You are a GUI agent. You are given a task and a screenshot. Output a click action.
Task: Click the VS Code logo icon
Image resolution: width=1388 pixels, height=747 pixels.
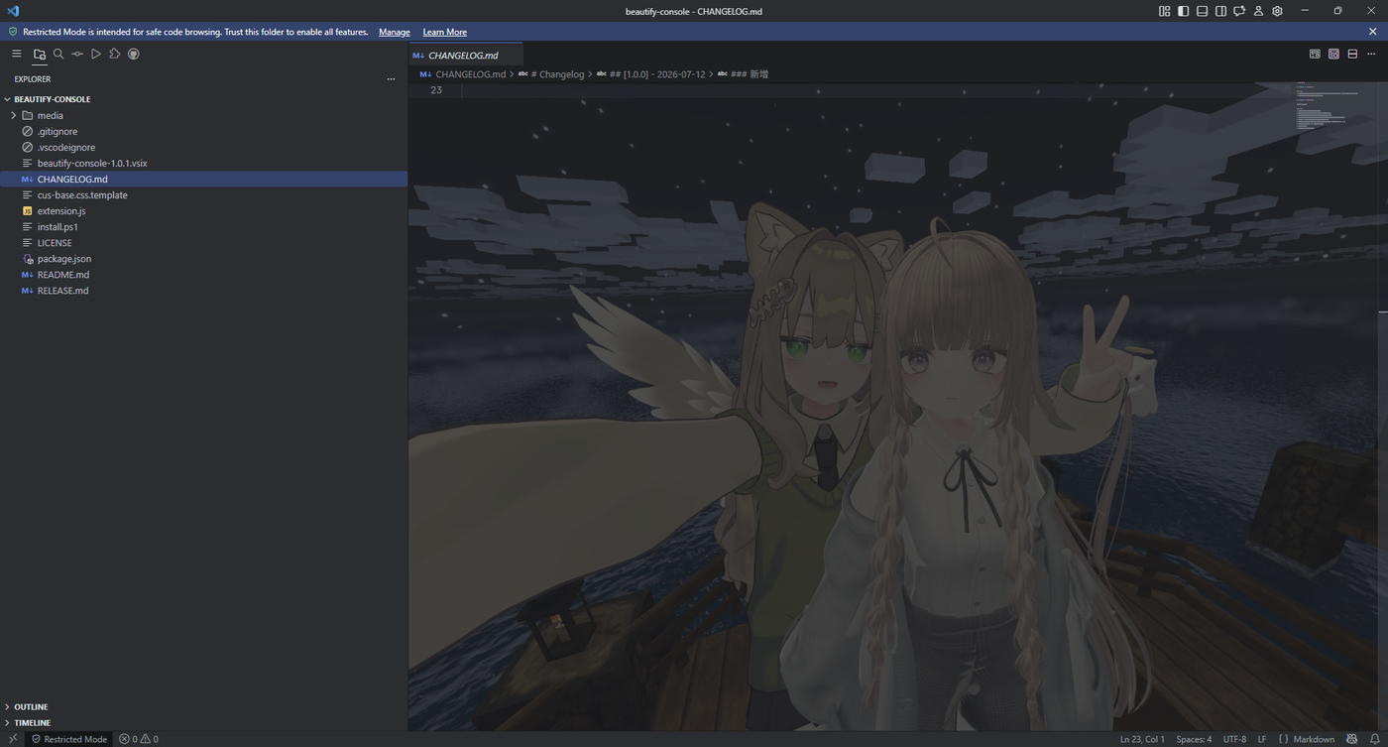13,11
